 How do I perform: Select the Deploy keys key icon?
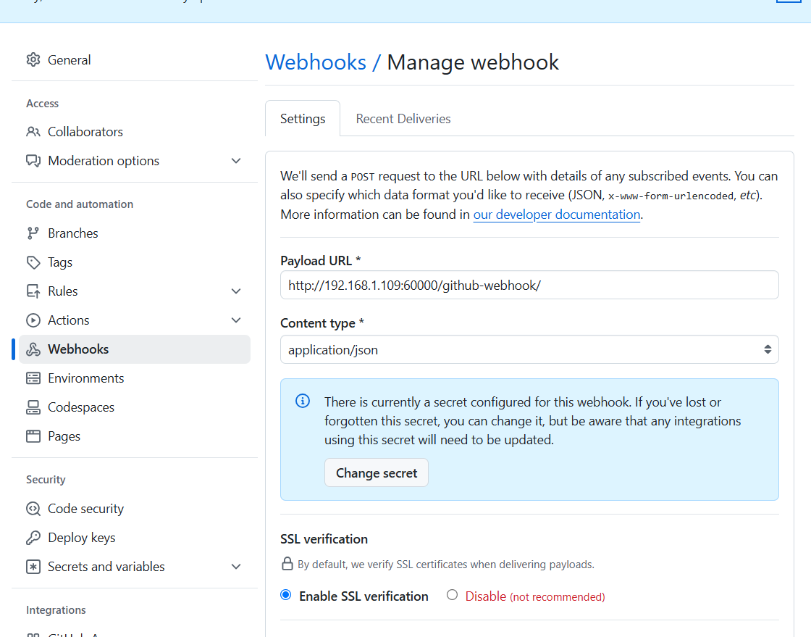pos(33,537)
